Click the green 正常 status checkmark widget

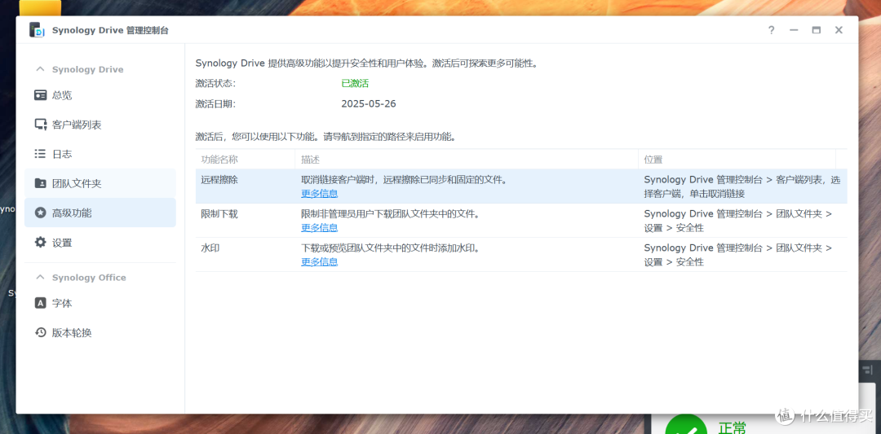coord(685,426)
